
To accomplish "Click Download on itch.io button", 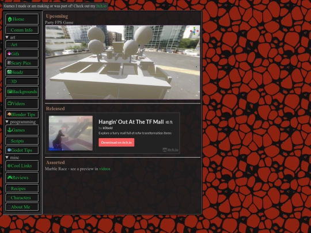I will point(116,143).
